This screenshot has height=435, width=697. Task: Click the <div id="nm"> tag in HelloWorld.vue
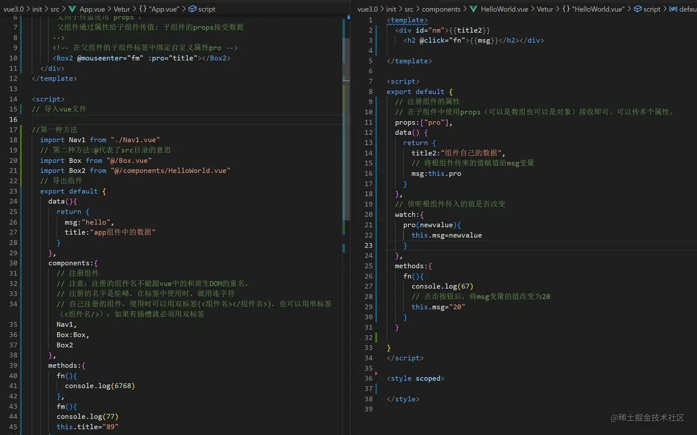click(422, 30)
